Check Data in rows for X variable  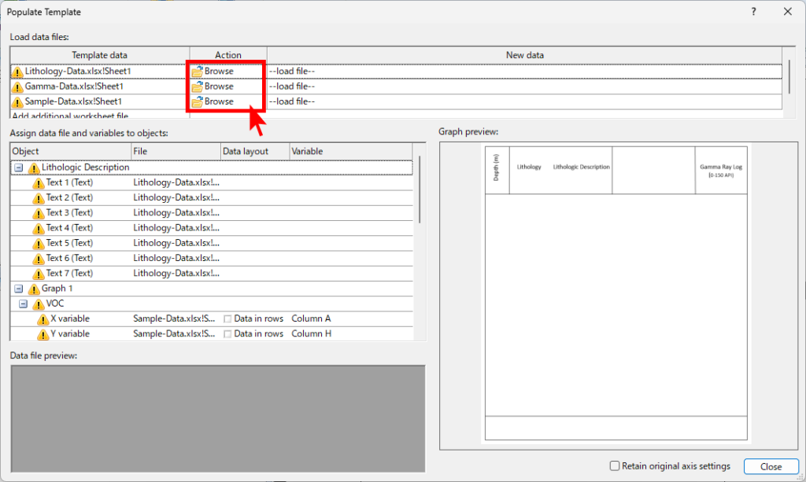coord(227,319)
